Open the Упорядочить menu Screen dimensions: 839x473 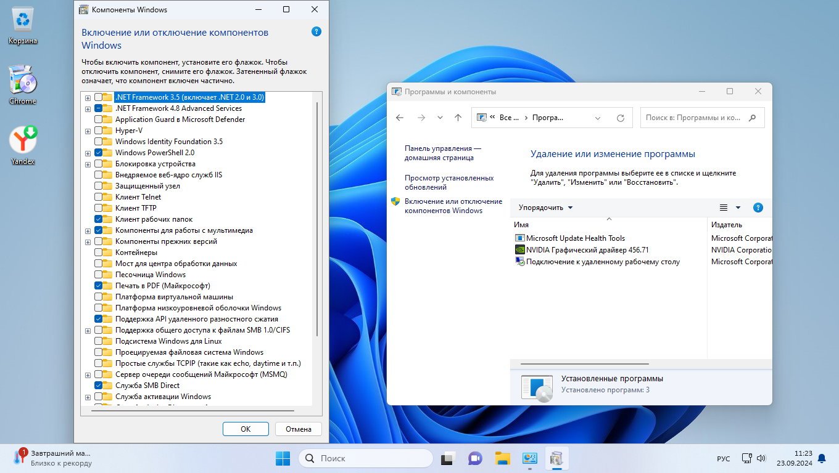coord(545,208)
